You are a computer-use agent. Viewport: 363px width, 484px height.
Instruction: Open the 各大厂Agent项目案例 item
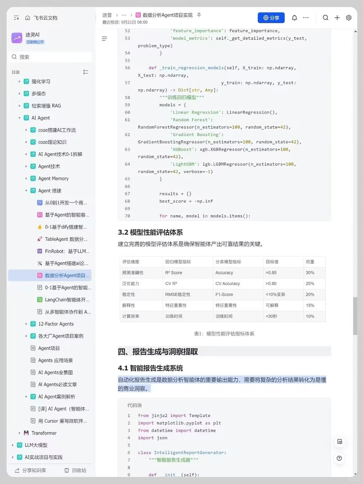61,336
